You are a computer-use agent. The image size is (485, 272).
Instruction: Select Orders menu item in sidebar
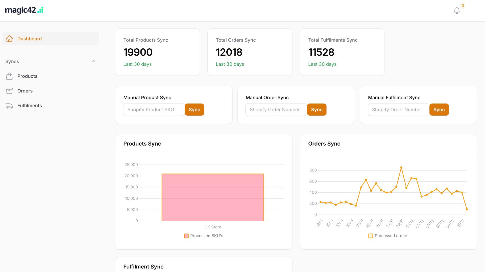[x=25, y=90]
